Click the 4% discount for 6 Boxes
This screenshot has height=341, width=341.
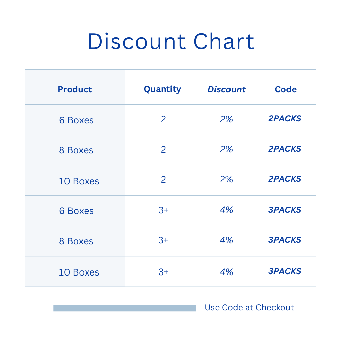(x=226, y=210)
